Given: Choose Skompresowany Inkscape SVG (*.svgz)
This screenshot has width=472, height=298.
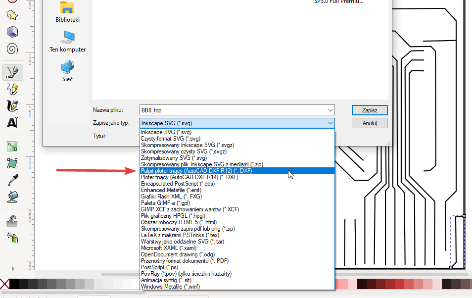Looking at the screenshot, I should pyautogui.click(x=237, y=145).
